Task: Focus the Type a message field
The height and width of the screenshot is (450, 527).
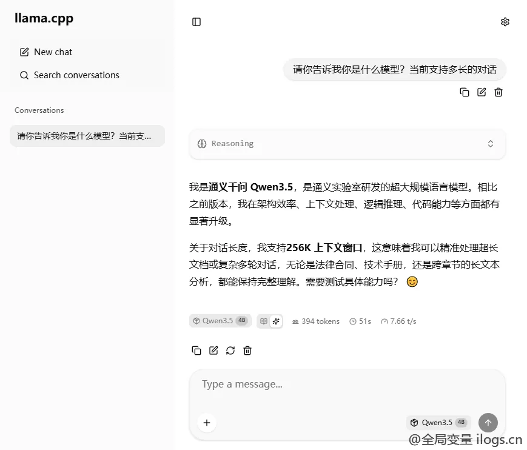Action: (346, 385)
